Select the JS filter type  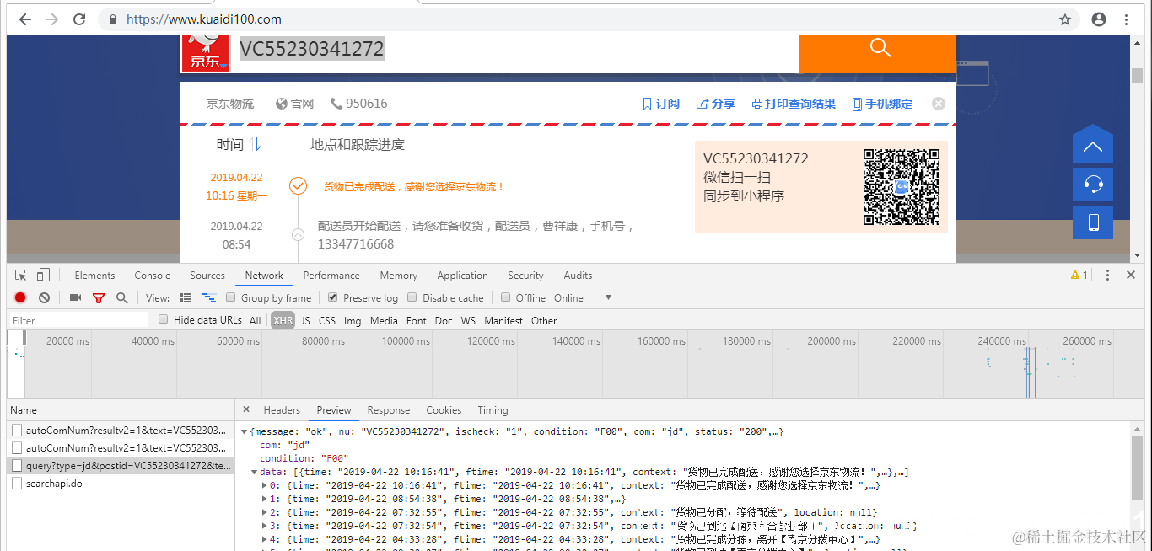305,320
